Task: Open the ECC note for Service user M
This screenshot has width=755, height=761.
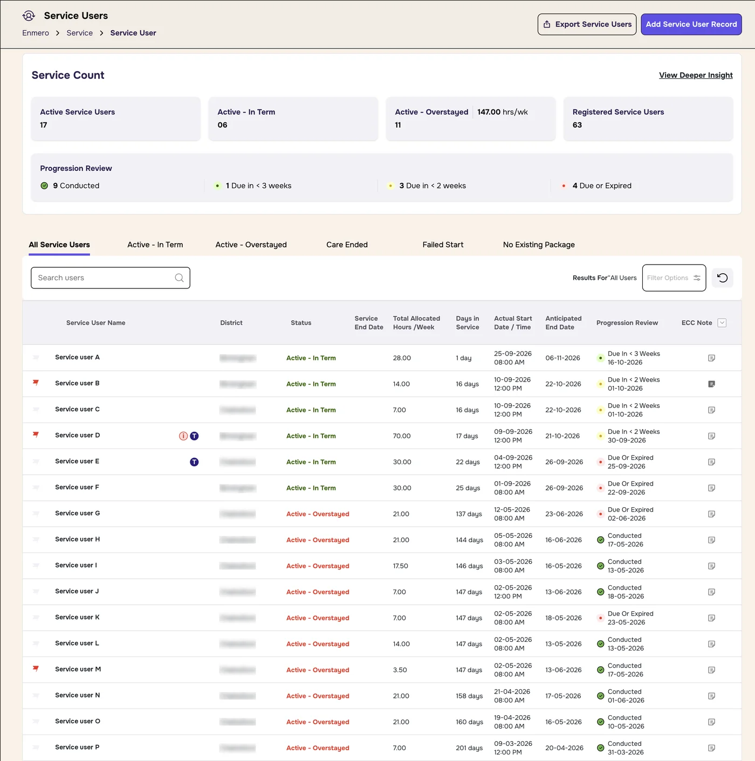Action: tap(711, 670)
